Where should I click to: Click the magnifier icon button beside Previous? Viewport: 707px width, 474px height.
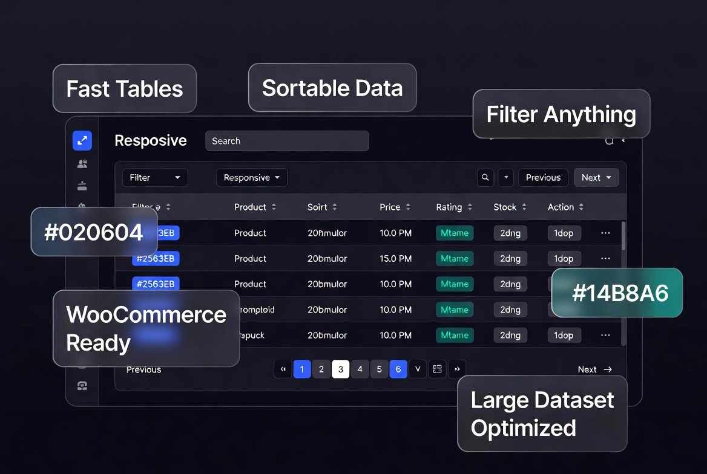point(485,178)
